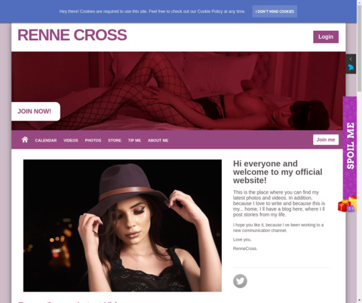This screenshot has width=362, height=303.
Task: Click the page scrollbar down arrow
Action: [359, 301]
